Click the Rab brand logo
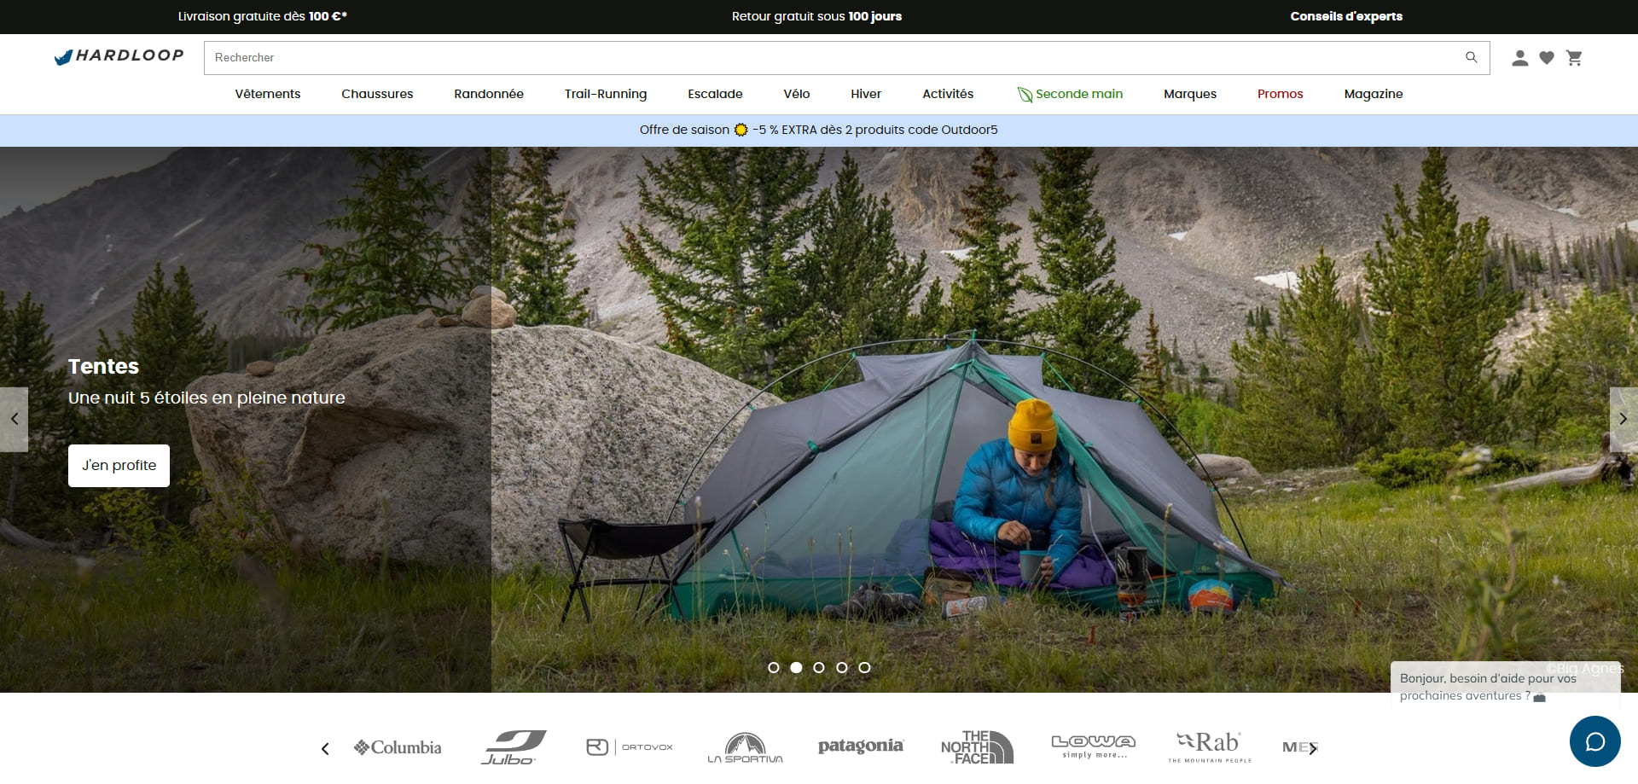Viewport: 1638px width, 784px height. tap(1209, 747)
